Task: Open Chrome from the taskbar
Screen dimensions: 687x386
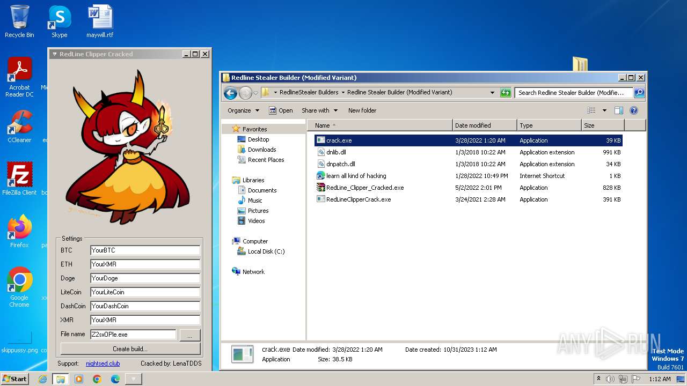Action: pyautogui.click(x=97, y=379)
